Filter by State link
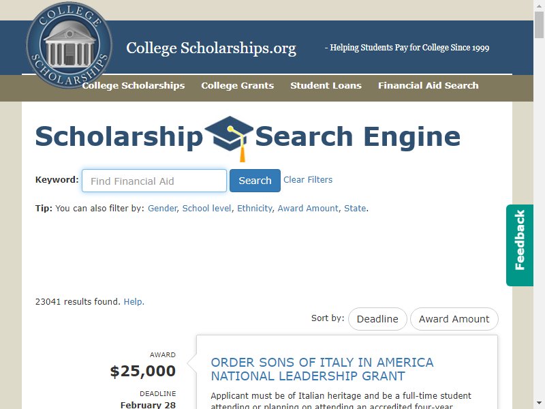This screenshot has width=545, height=409. 355,209
